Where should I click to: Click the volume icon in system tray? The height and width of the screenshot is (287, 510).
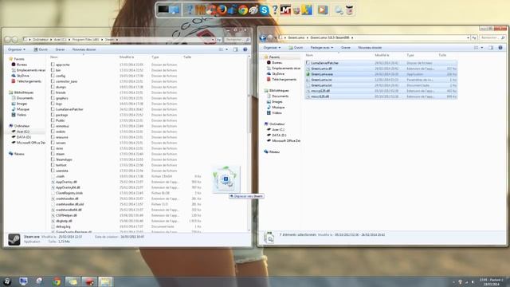coord(473,281)
